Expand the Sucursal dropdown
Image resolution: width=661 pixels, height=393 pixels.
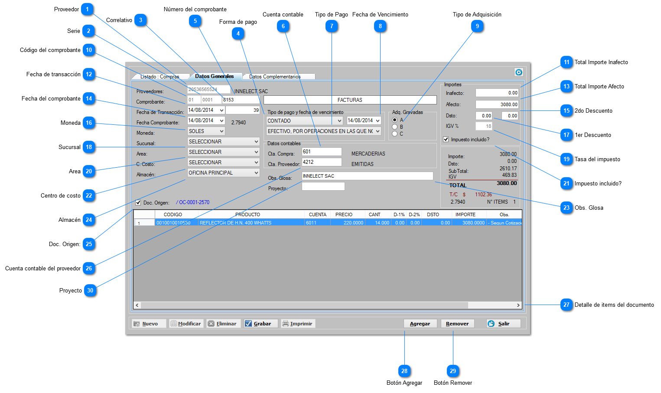(x=256, y=142)
